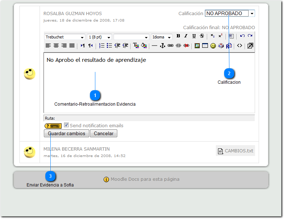The width and height of the screenshot is (286, 221).
Task: Apply subscript formatting
Action: click(213, 36)
